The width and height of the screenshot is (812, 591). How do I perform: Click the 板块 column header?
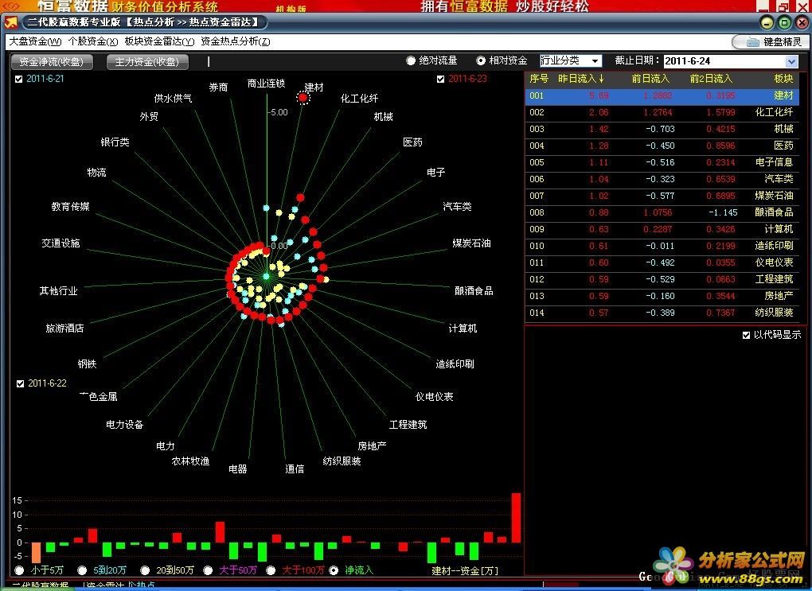click(x=783, y=79)
